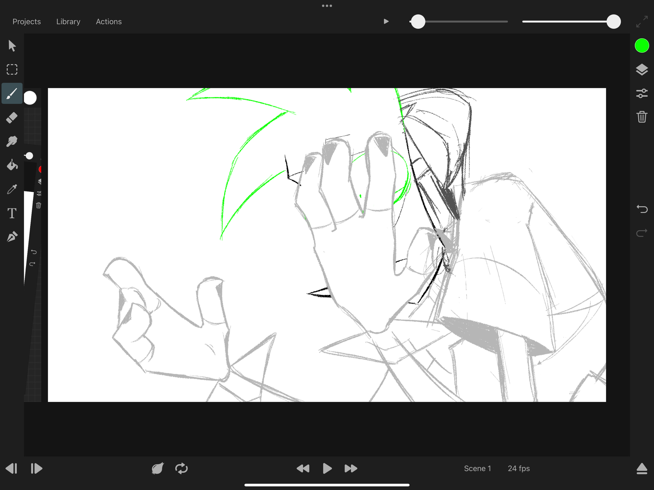
Task: Change the 24 fps frame rate
Action: click(519, 468)
